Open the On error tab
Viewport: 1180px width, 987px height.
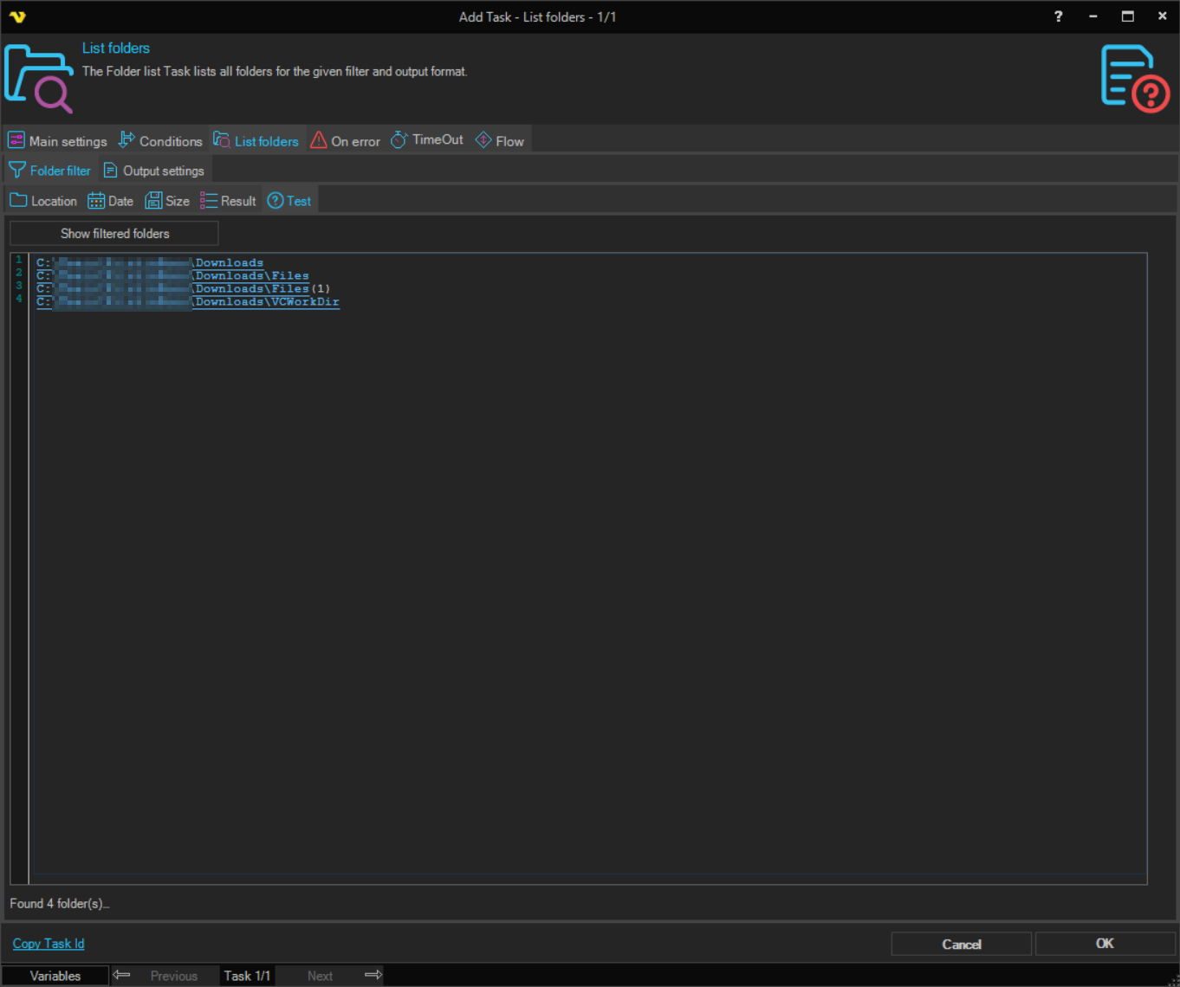pos(345,141)
